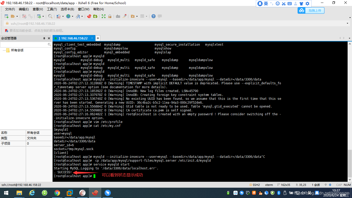Click the lock screen padlock icon

[110, 16]
